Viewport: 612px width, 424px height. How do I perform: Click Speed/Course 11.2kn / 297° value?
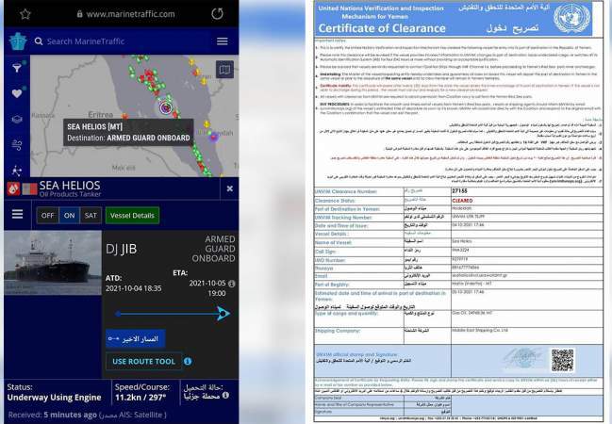click(141, 398)
